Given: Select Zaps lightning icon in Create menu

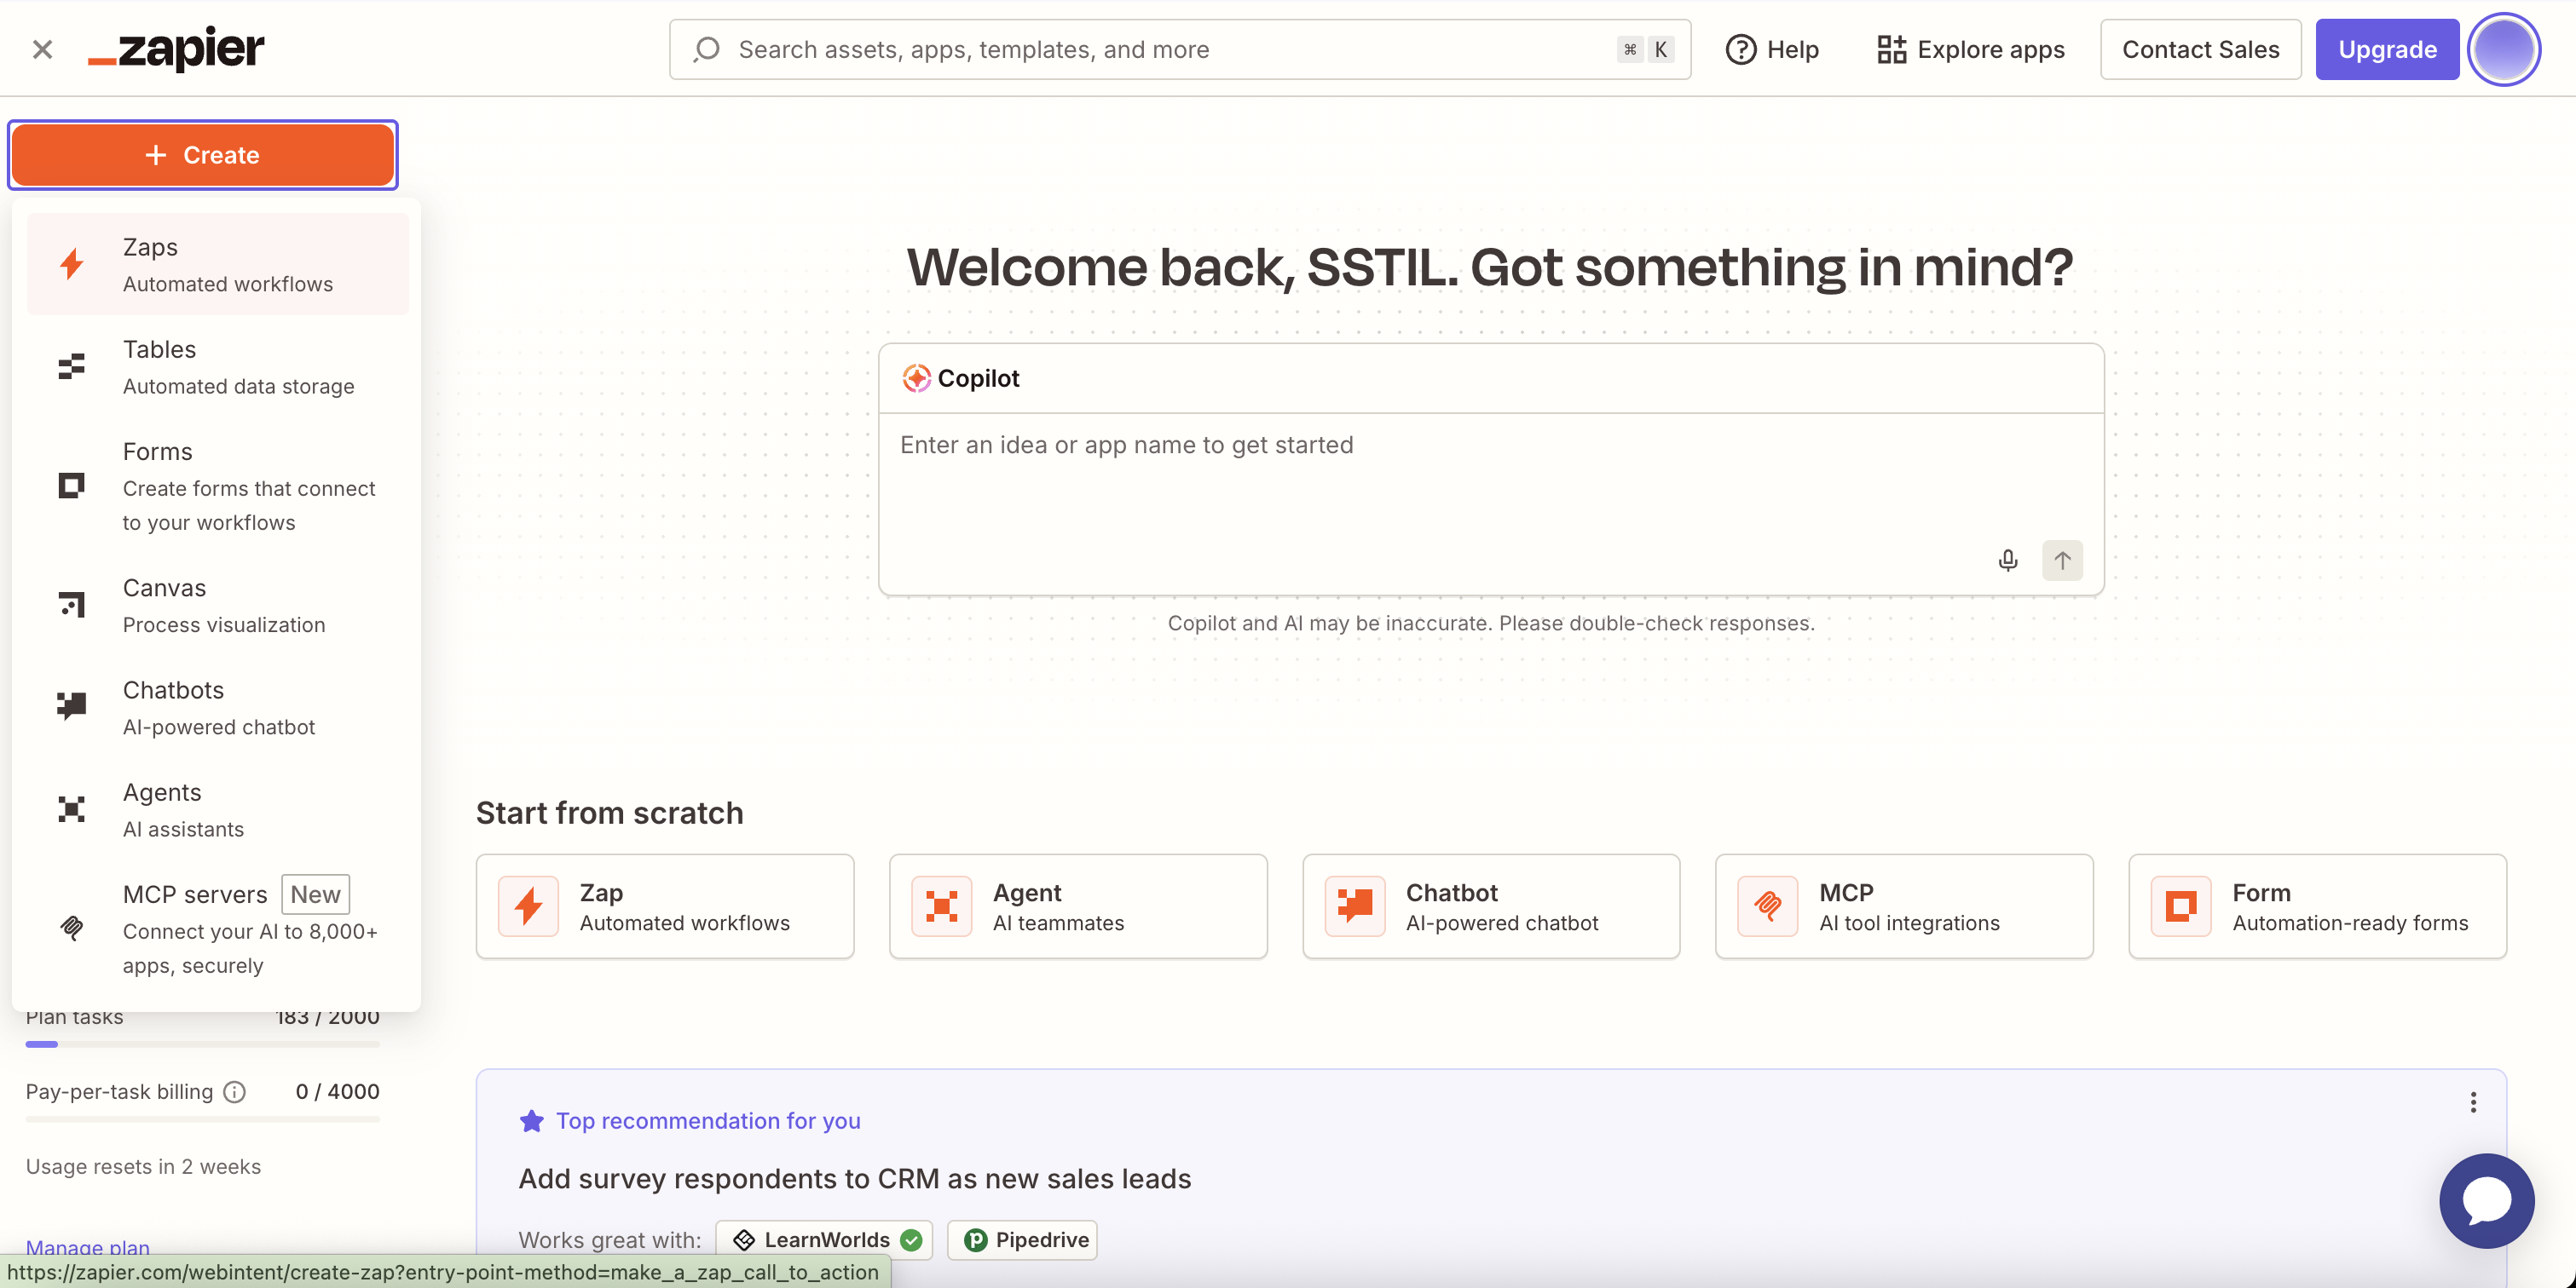Looking at the screenshot, I should 71,264.
